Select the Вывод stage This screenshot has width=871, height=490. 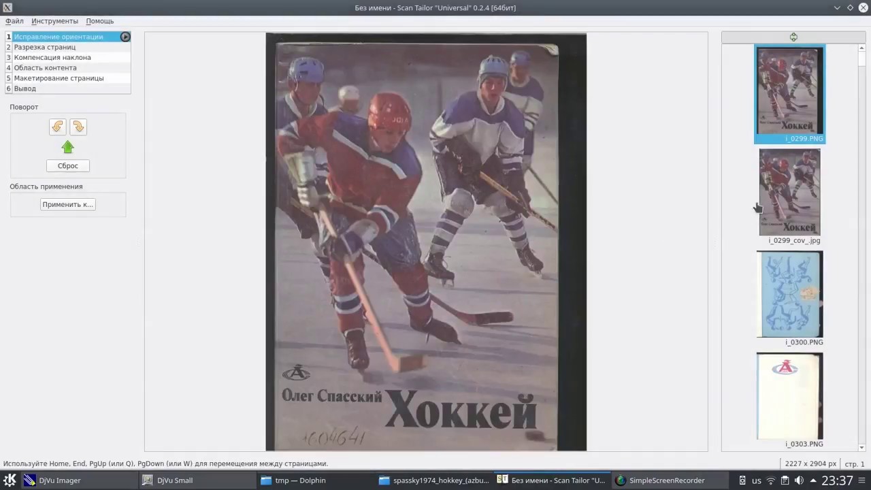click(x=67, y=88)
